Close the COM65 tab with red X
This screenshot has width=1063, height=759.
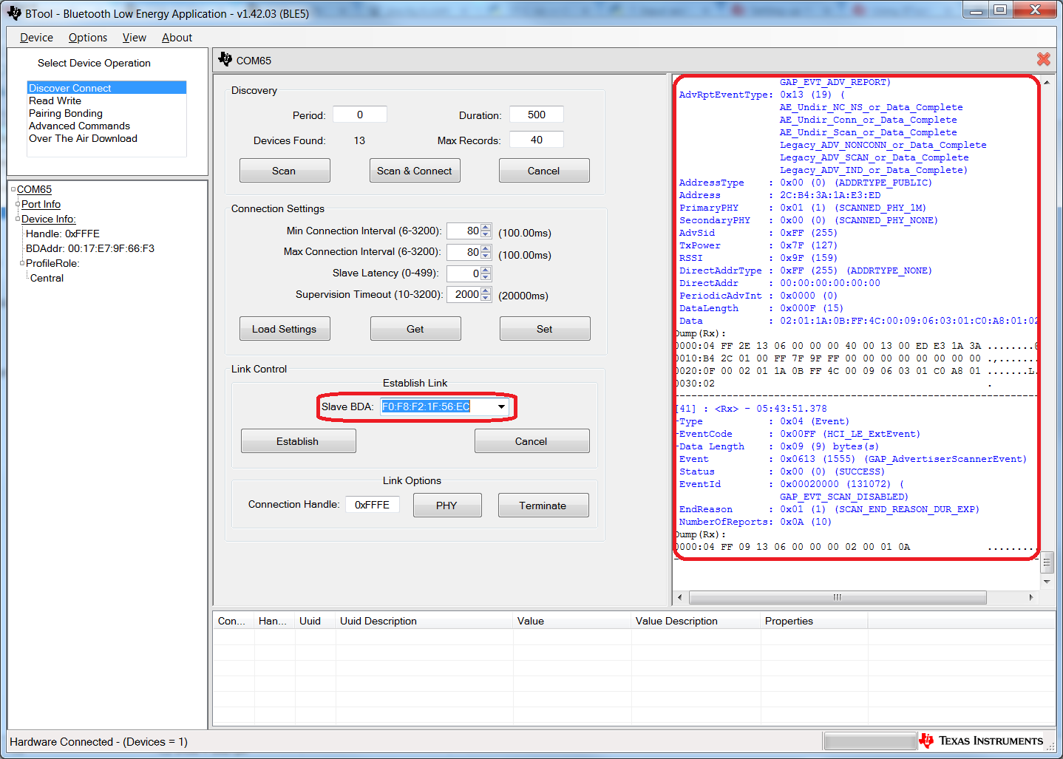tap(1043, 60)
